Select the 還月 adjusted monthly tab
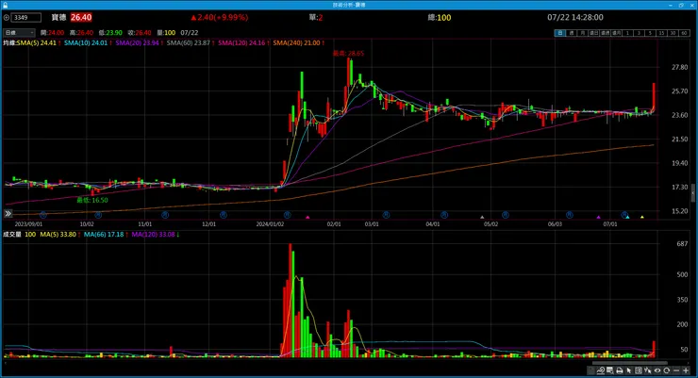 point(616,33)
